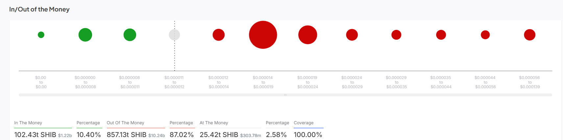
Task: Select the green bubble for $0.000008 to $0.000011
Action: coord(130,35)
